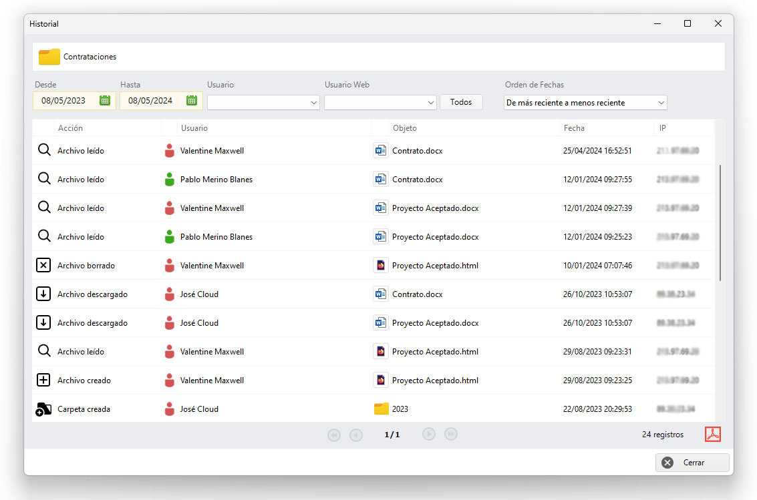
Task: Click the 2023 folder icon
Action: pos(381,409)
